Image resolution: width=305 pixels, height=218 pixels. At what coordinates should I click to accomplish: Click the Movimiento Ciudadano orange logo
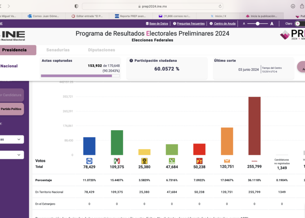(x=227, y=161)
